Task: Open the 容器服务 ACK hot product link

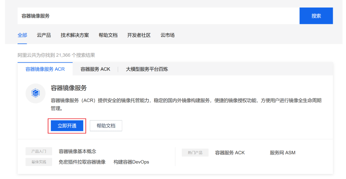Action: tap(230, 153)
